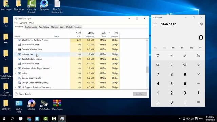Expand HP Support Solutions Framework process
The width and height of the screenshot is (217, 122).
point(15,87)
